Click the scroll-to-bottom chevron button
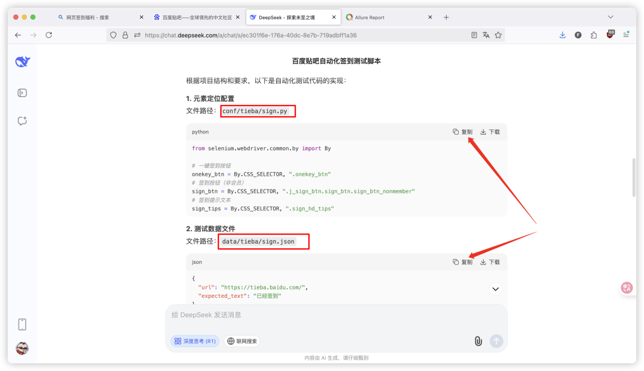Screen dimensions: 644x371 [496, 289]
